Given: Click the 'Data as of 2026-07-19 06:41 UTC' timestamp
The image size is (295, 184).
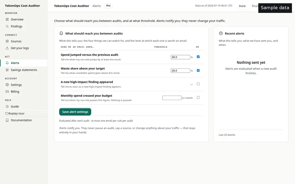Looking at the screenshot, I should pyautogui.click(x=214, y=6).
